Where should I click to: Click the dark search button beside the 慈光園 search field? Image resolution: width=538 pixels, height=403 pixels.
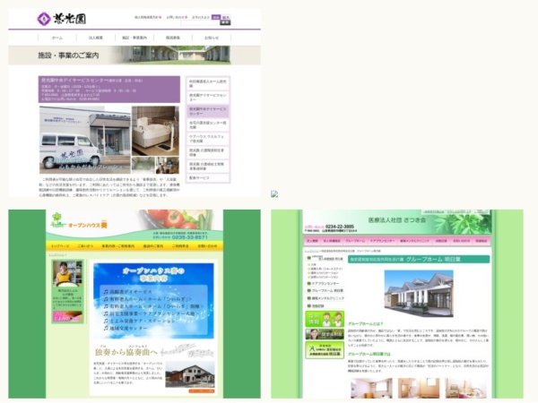pyautogui.click(x=225, y=22)
